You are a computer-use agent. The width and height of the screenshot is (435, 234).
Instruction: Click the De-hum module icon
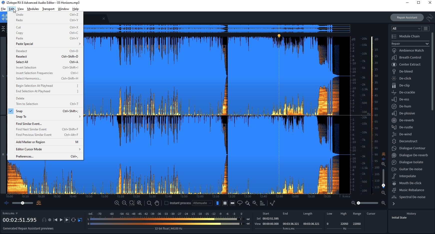(x=394, y=106)
